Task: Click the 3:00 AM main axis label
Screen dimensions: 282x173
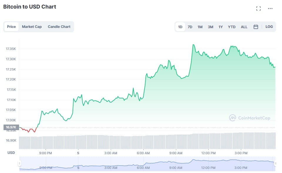Action: tap(111, 153)
